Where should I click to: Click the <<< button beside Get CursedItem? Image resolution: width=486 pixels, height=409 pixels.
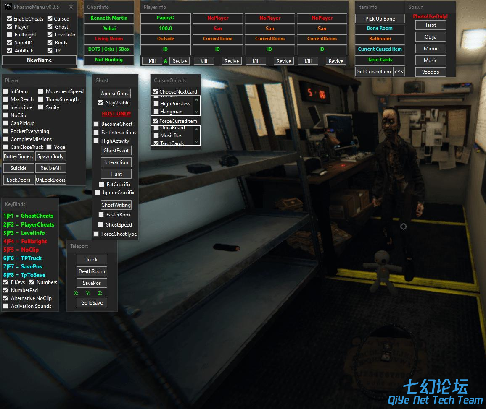click(399, 71)
